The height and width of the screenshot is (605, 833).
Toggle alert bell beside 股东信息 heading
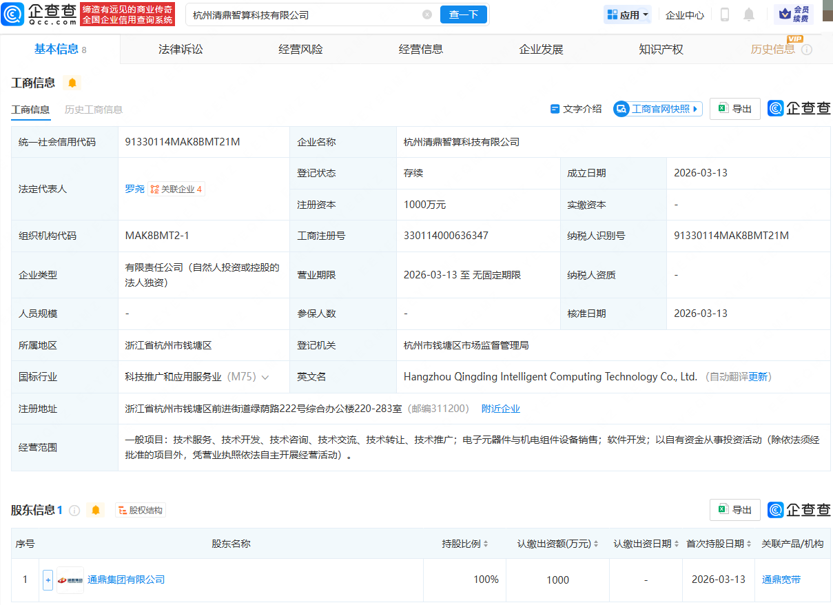[x=96, y=510]
